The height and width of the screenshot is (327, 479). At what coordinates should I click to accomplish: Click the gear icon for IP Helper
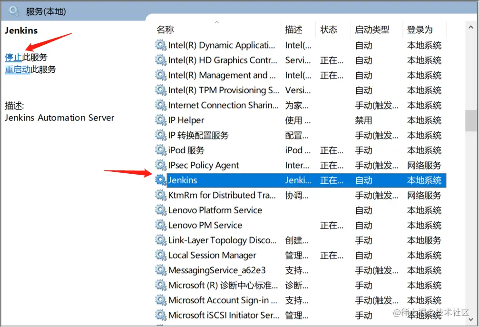tap(161, 120)
